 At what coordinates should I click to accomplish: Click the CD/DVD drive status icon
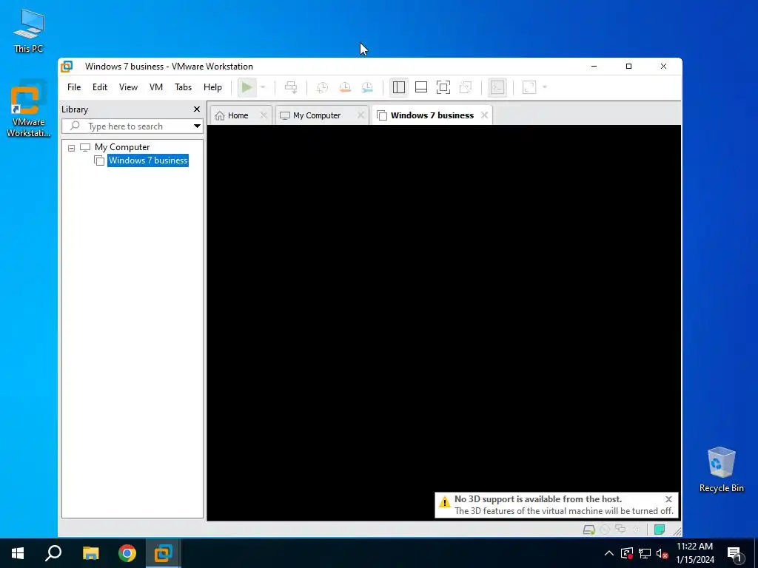(x=605, y=530)
